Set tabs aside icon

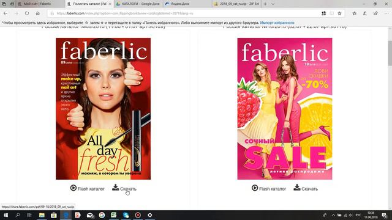(12, 4)
